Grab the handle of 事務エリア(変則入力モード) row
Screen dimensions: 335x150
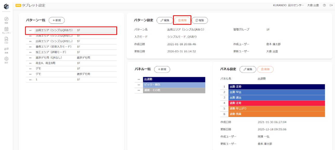(30, 47)
